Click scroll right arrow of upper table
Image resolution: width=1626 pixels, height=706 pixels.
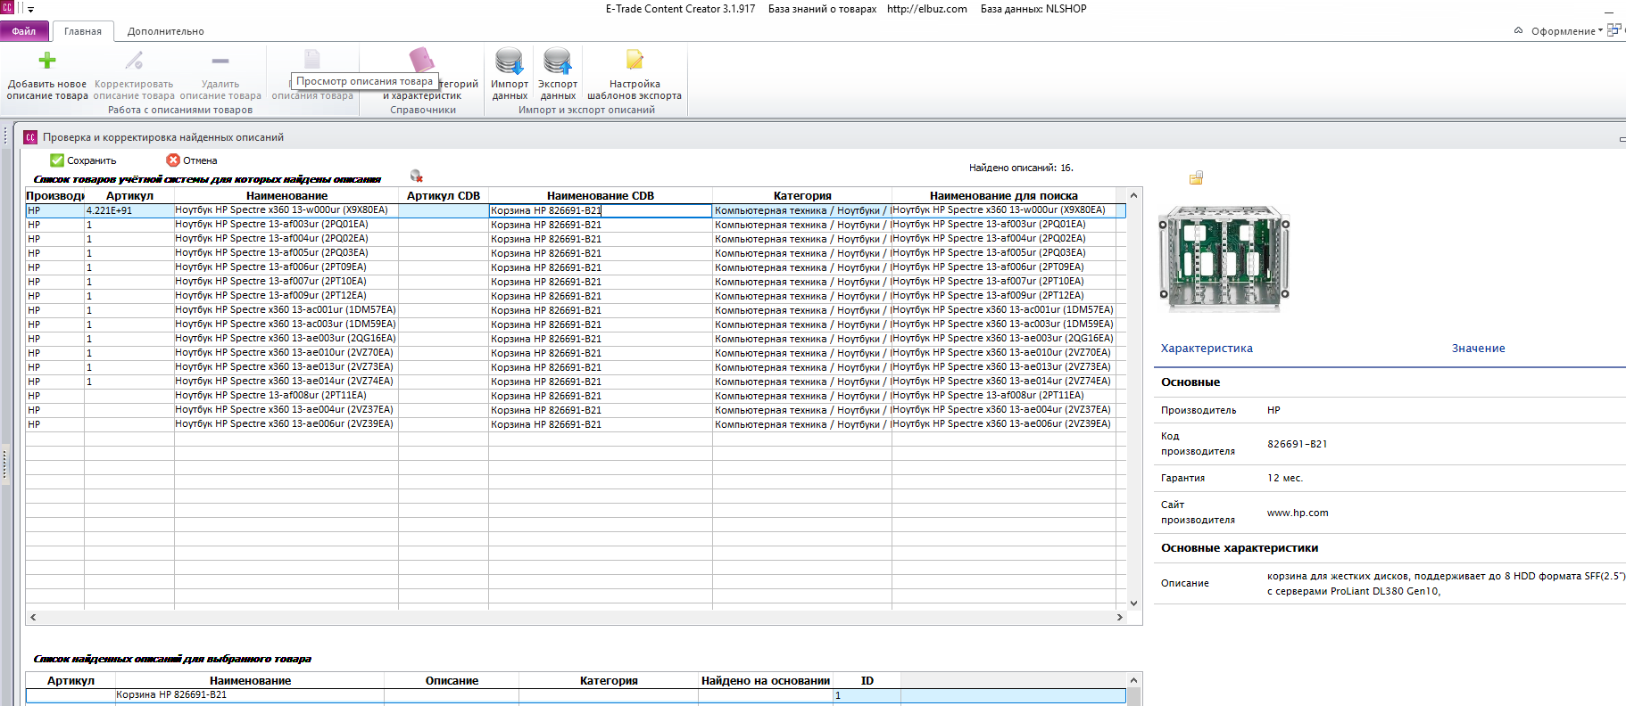tap(1119, 617)
